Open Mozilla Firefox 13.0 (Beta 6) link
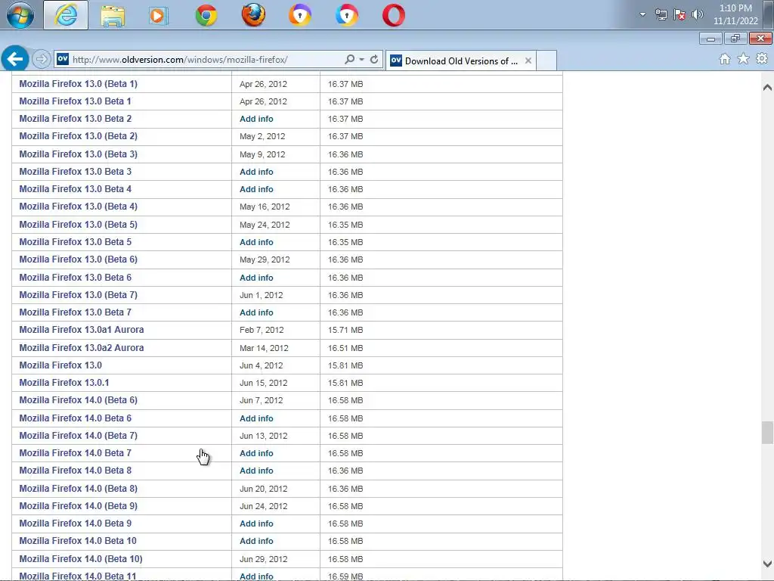 [78, 259]
